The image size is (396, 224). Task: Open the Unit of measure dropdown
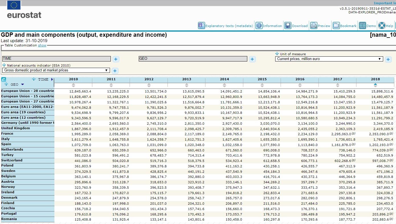pos(329,59)
